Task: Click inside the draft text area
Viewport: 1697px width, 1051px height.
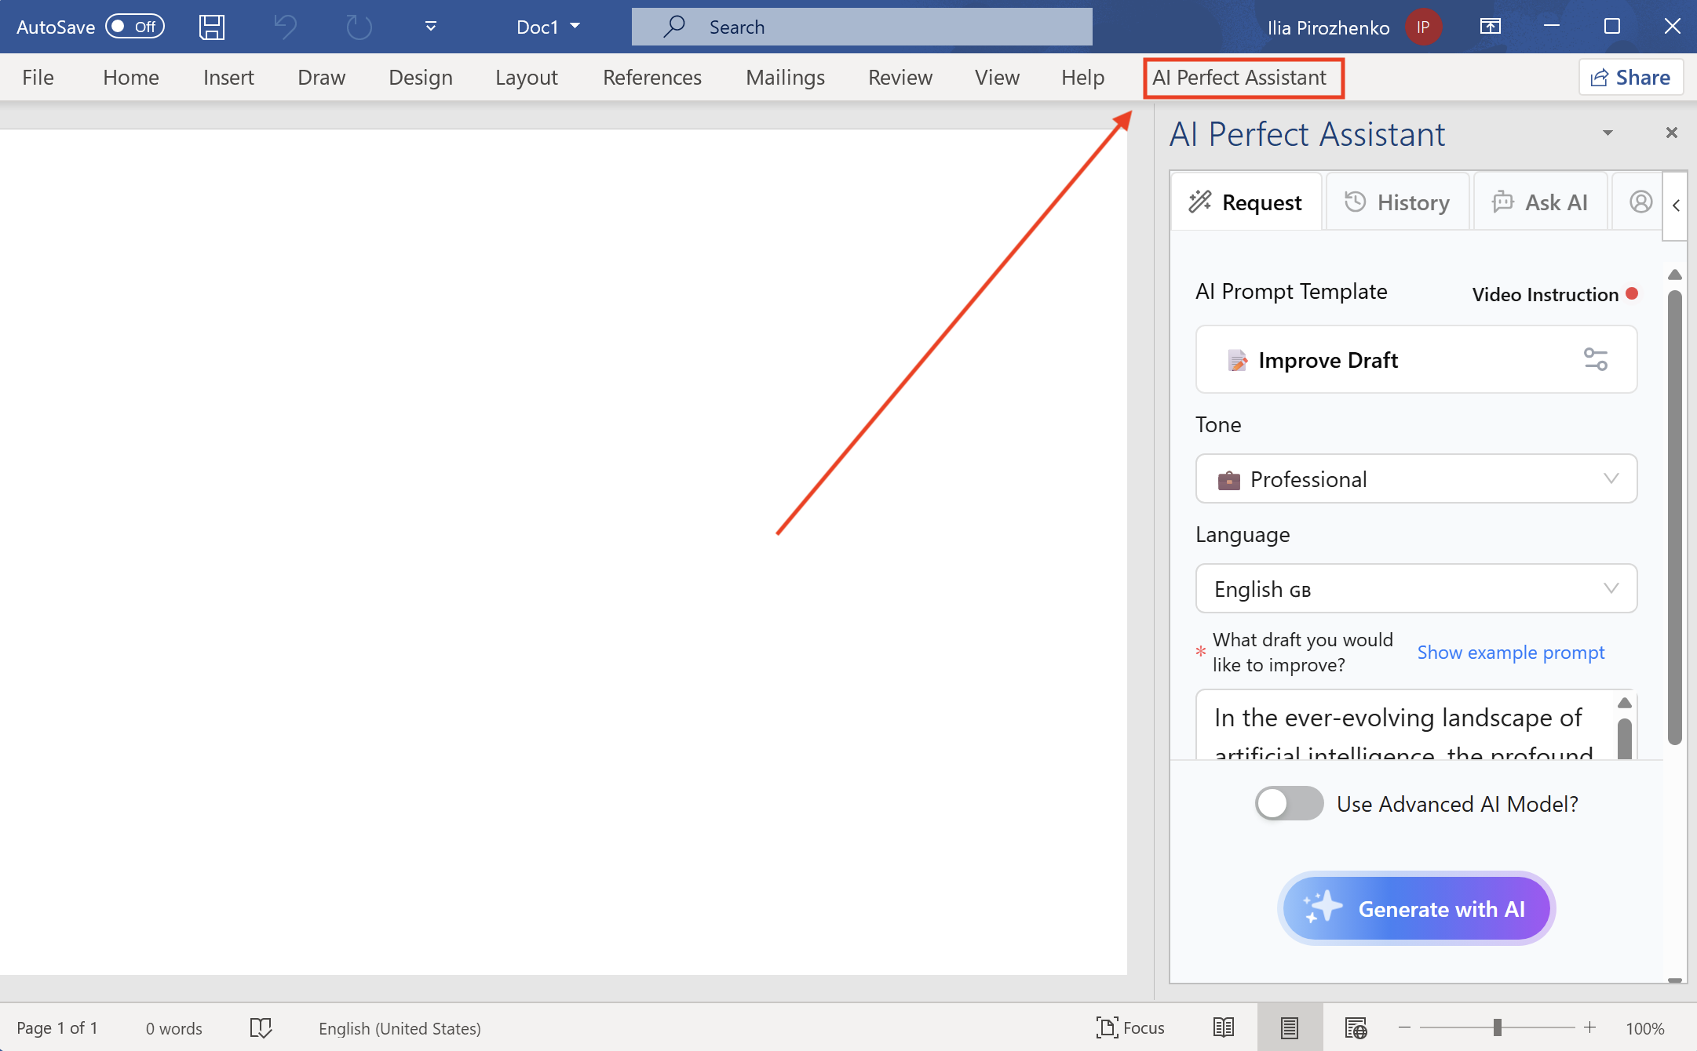Action: point(1405,726)
